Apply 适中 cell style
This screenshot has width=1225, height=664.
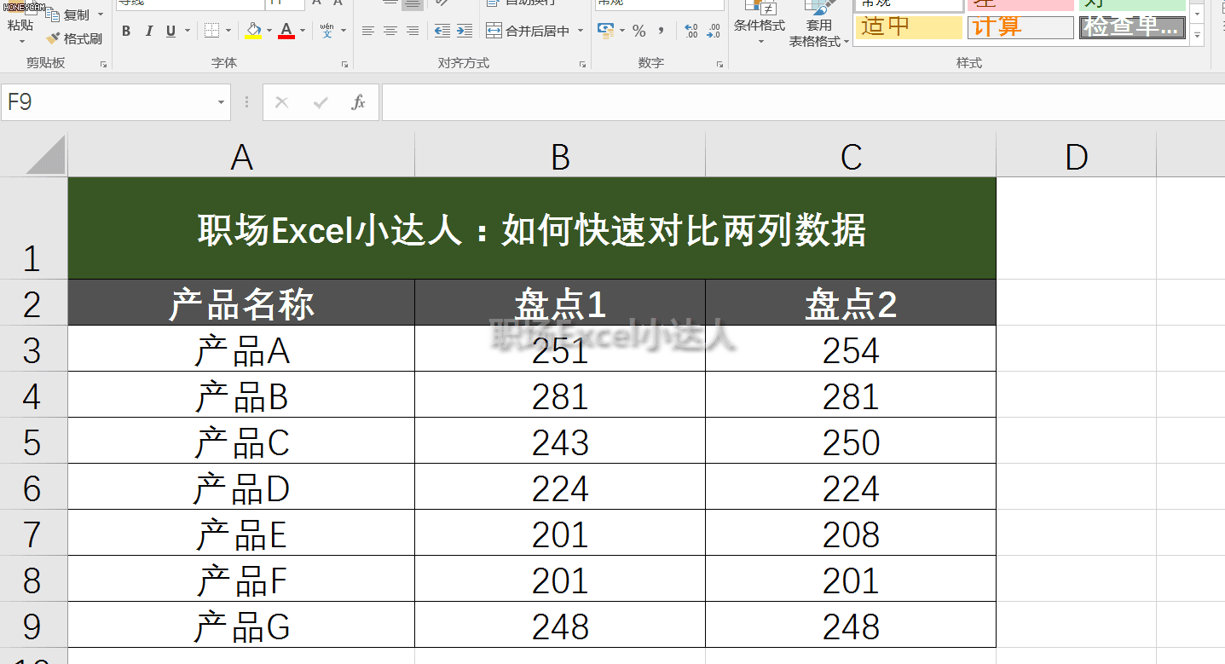pos(909,27)
